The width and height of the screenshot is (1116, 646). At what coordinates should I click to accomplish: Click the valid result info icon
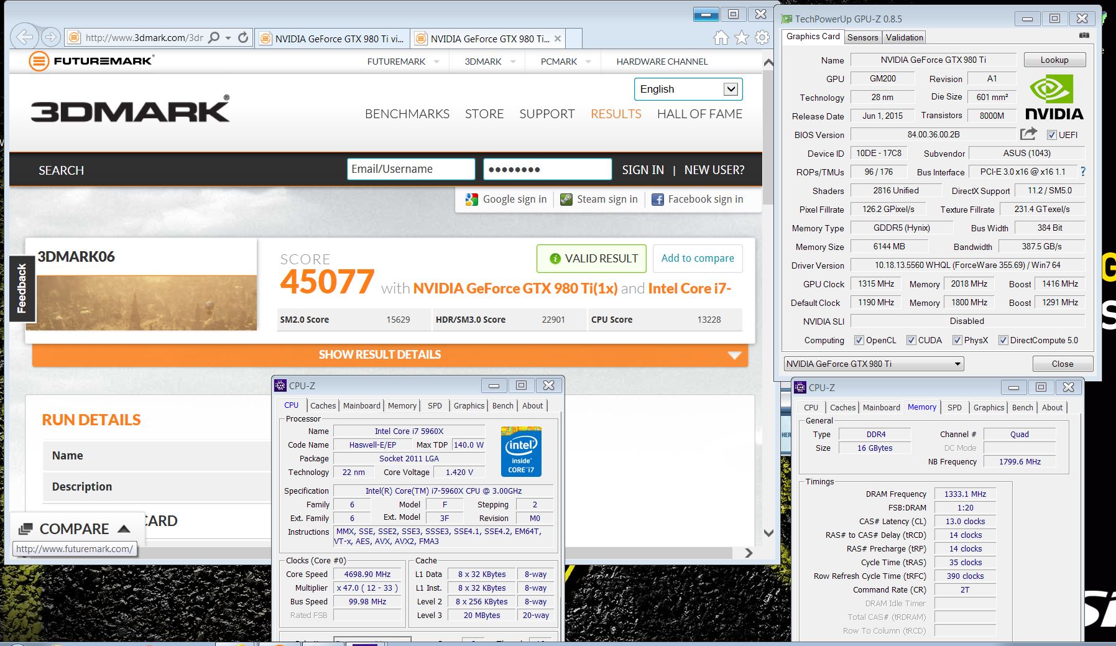[555, 259]
